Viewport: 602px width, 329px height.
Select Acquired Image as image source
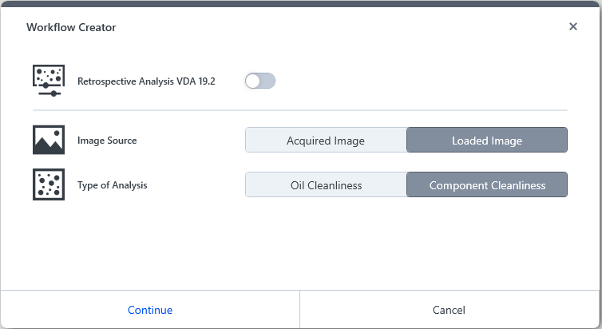coord(326,141)
